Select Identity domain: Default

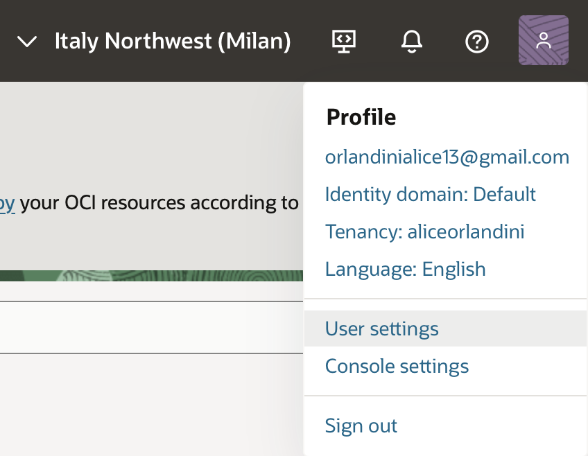point(430,194)
